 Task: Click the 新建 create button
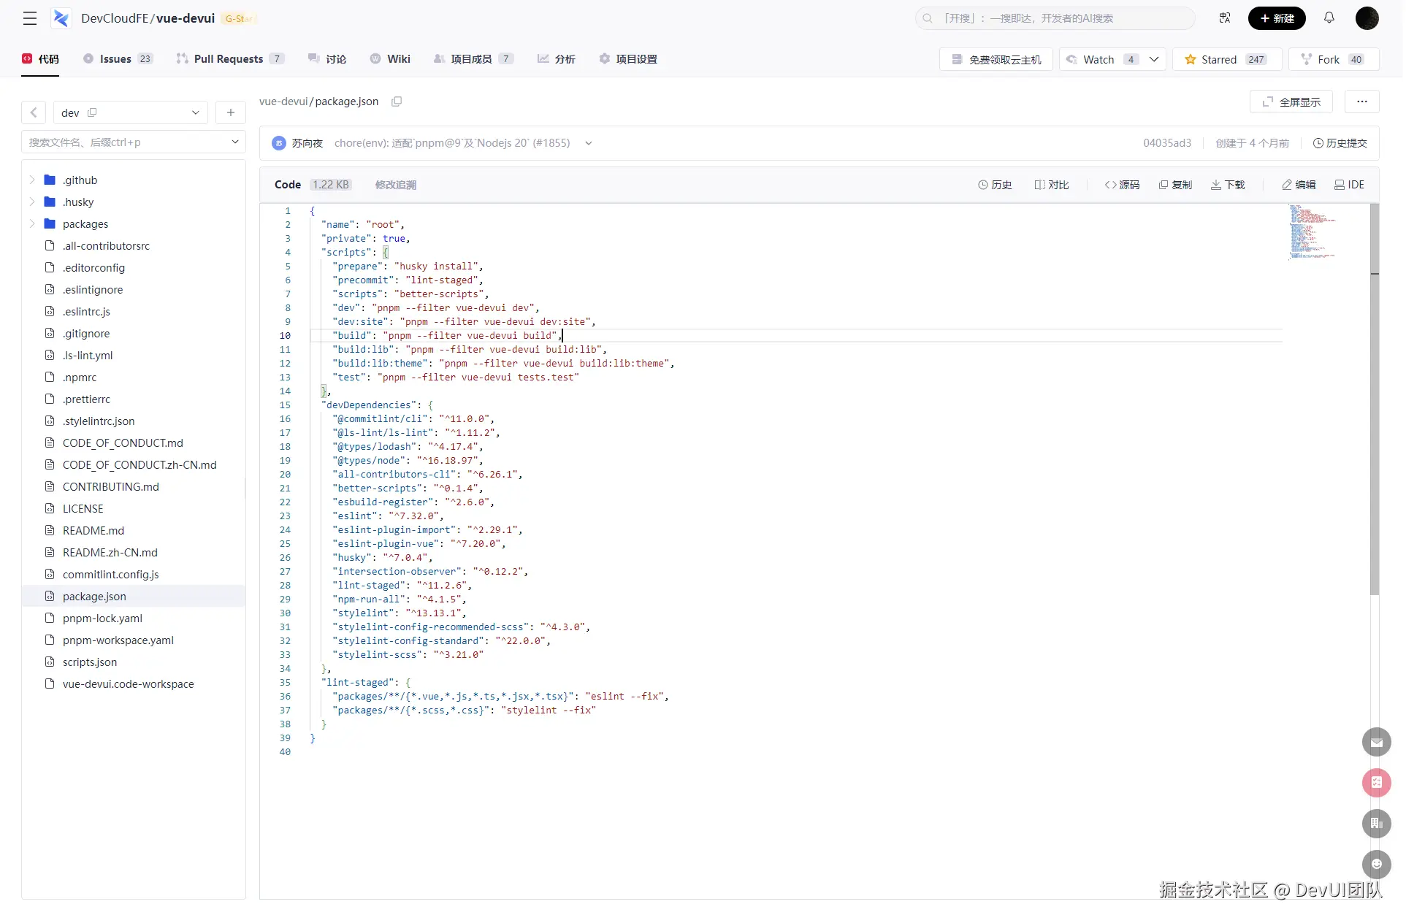tap(1276, 18)
